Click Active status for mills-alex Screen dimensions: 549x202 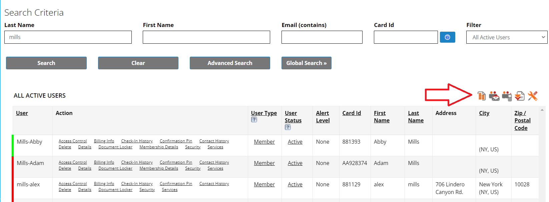(295, 184)
